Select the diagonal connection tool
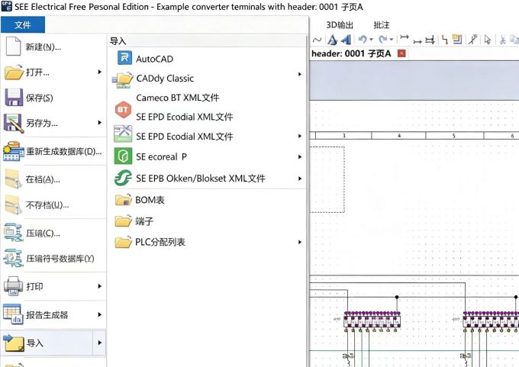519x367 pixels. coord(472,40)
